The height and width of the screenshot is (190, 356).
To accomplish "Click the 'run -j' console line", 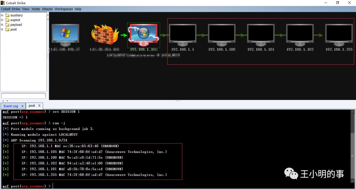I will coord(34,123).
